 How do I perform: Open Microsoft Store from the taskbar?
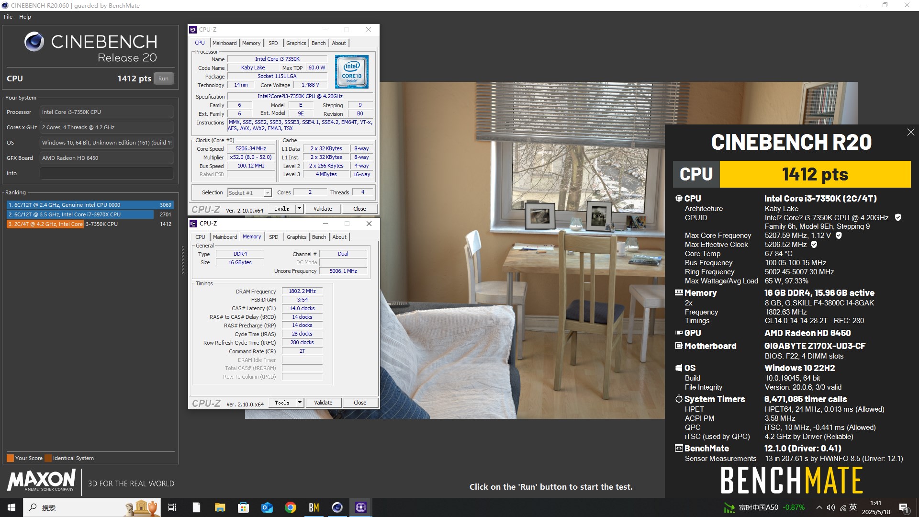click(243, 507)
